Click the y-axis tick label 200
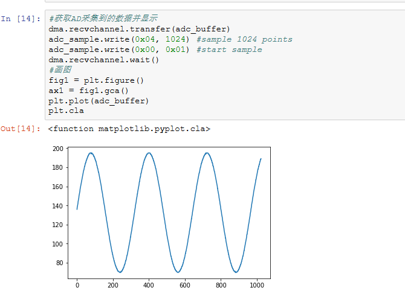 (58, 149)
